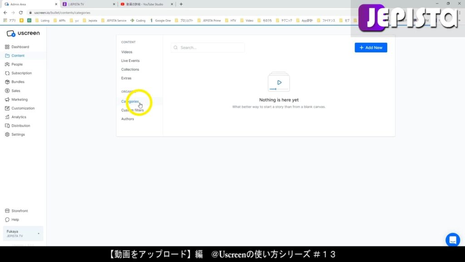Focus the Search input field
Screen dimensions: 465x262
point(208,47)
